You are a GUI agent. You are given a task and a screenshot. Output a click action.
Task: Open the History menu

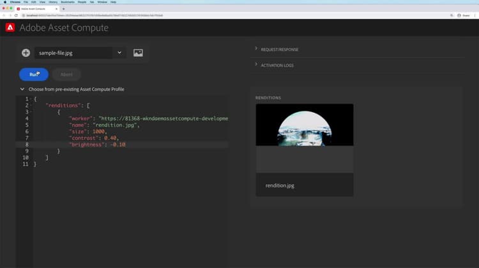53,2
